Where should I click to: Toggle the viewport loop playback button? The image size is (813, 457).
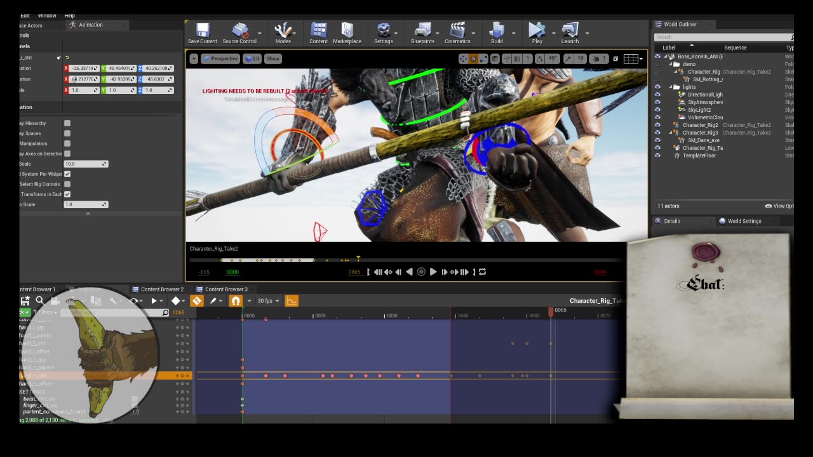pyautogui.click(x=482, y=272)
